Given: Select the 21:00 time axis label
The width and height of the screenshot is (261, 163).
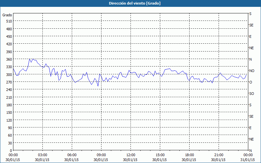Looking at the screenshot, I should (219, 155).
